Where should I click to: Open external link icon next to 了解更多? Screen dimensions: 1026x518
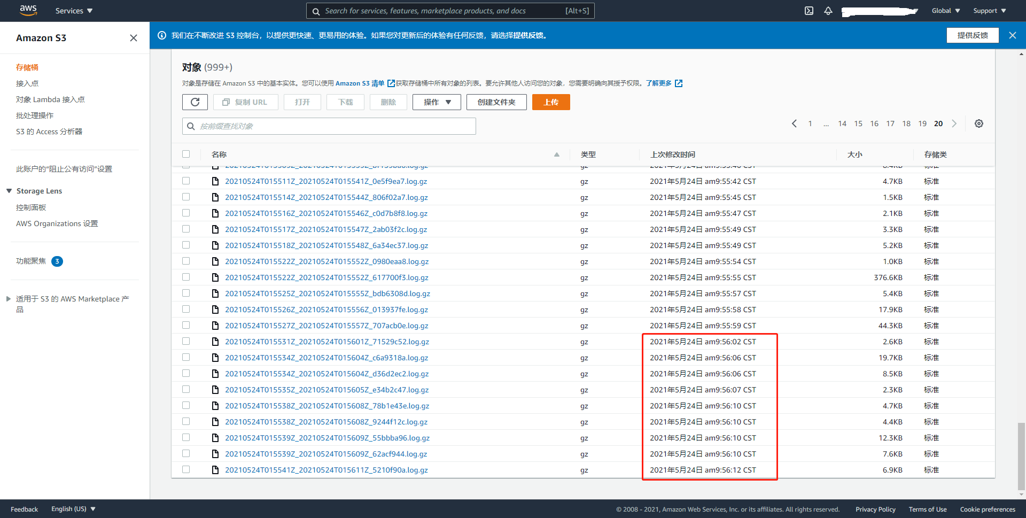click(679, 83)
